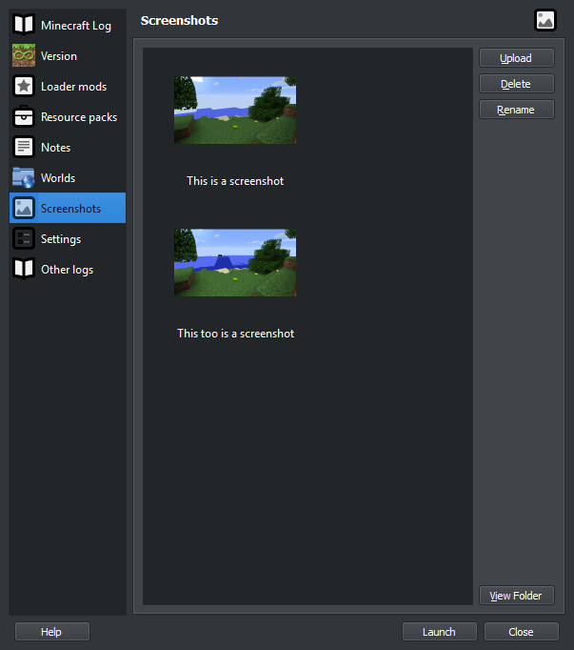Go to the Loader mods page
This screenshot has height=650, width=574.
(68, 86)
